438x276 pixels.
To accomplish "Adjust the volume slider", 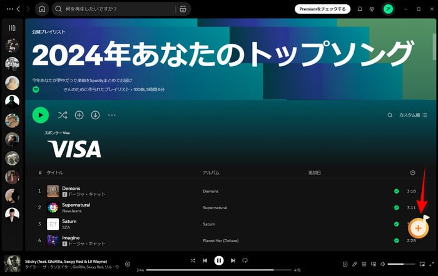I will click(401, 264).
